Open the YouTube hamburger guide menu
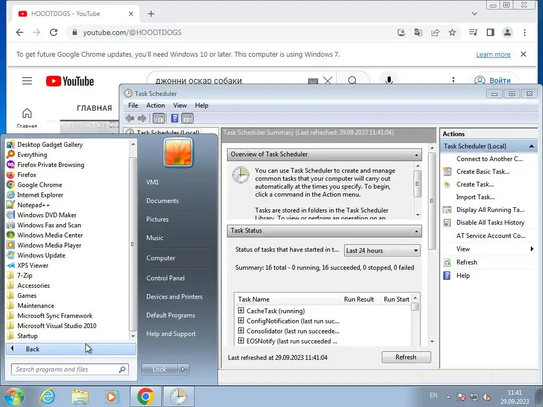Screen dimensions: 543x407 point(27,81)
